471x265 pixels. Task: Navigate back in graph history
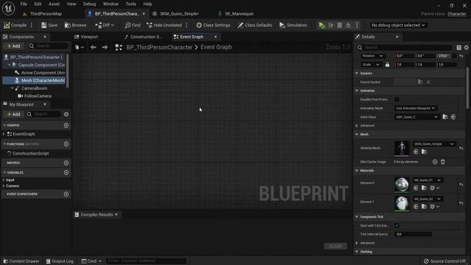tap(93, 47)
